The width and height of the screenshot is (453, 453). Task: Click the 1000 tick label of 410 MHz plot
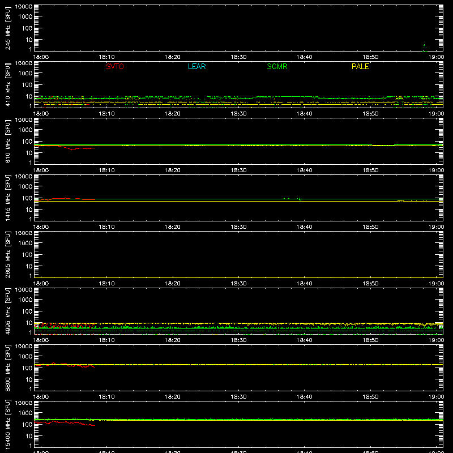(x=25, y=74)
